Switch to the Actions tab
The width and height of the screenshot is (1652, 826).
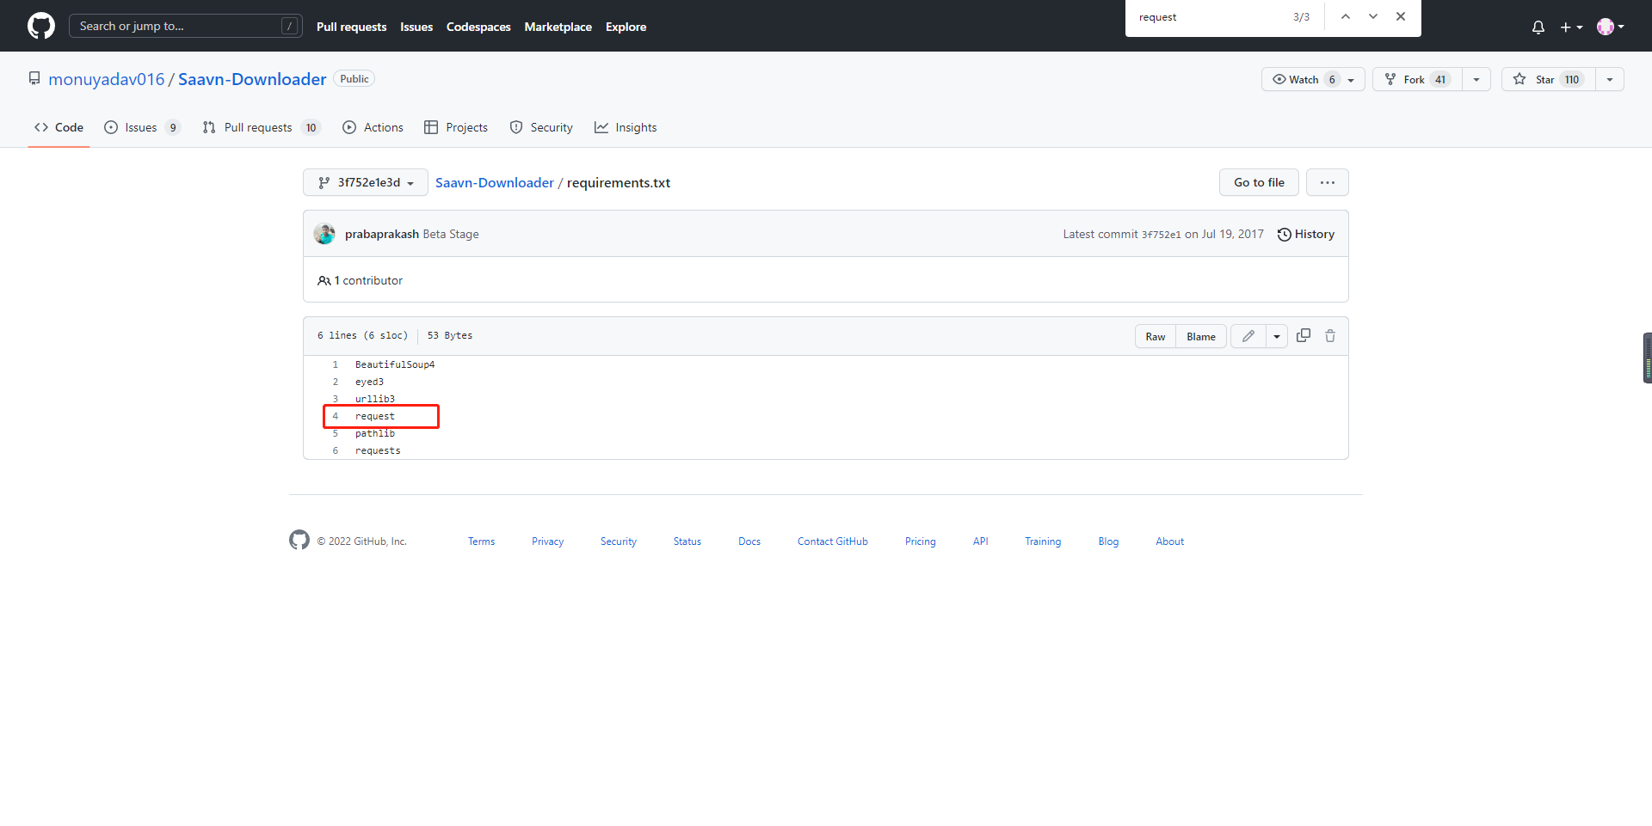(x=373, y=127)
